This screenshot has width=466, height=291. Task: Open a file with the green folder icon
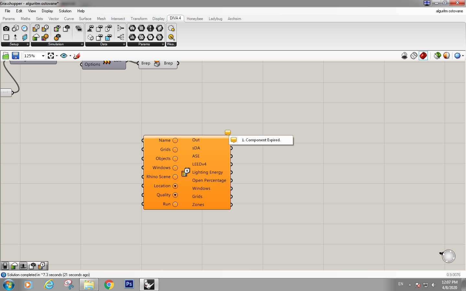(6, 56)
